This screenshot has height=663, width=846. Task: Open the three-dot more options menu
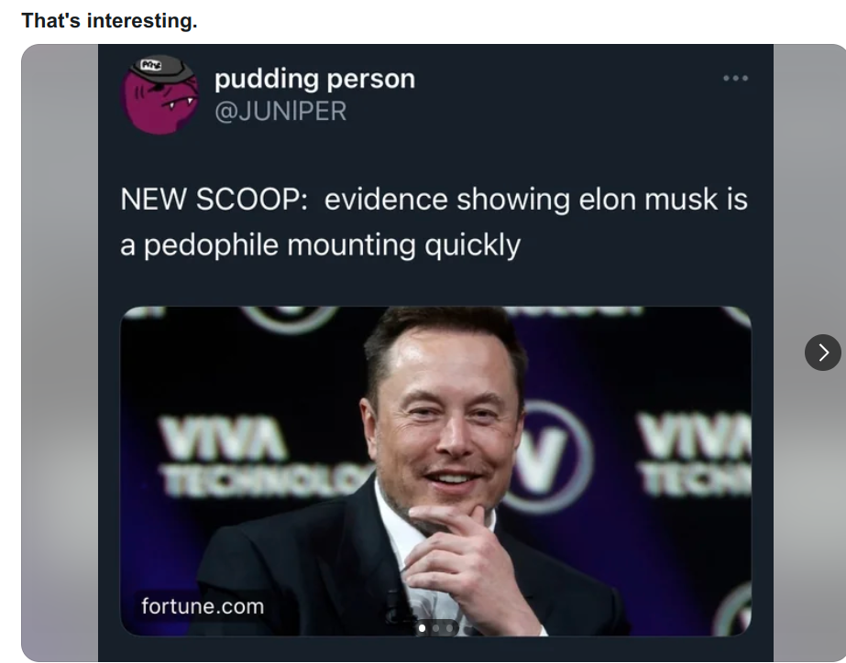735,78
